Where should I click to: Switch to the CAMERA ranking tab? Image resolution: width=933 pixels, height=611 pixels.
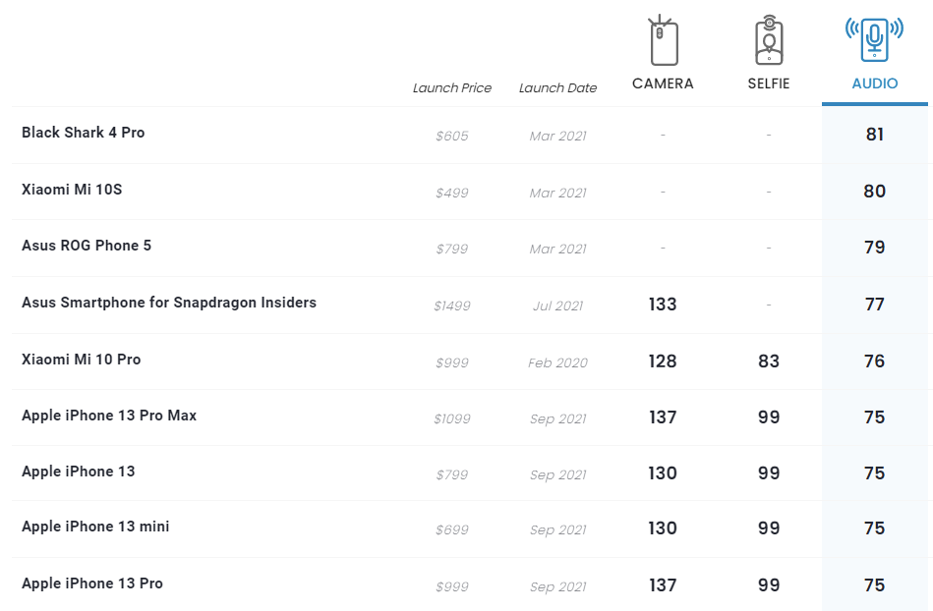click(x=663, y=83)
